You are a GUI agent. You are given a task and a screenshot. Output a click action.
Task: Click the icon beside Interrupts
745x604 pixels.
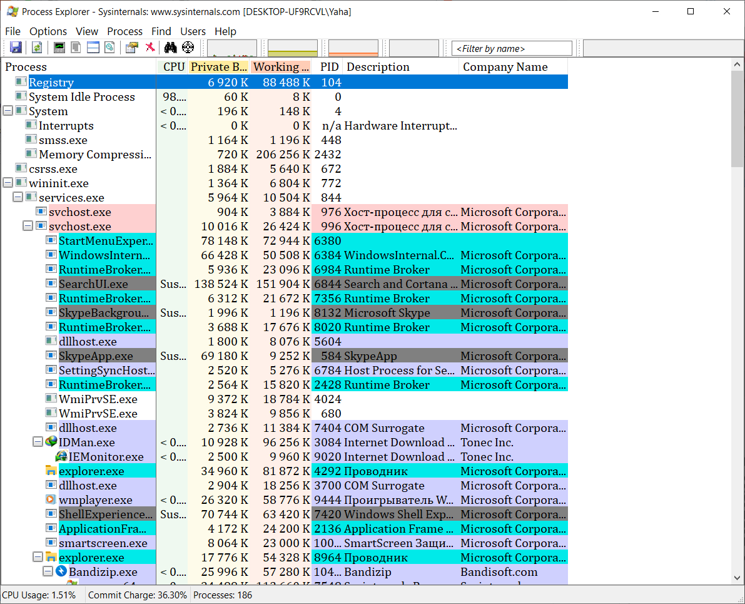(x=31, y=125)
